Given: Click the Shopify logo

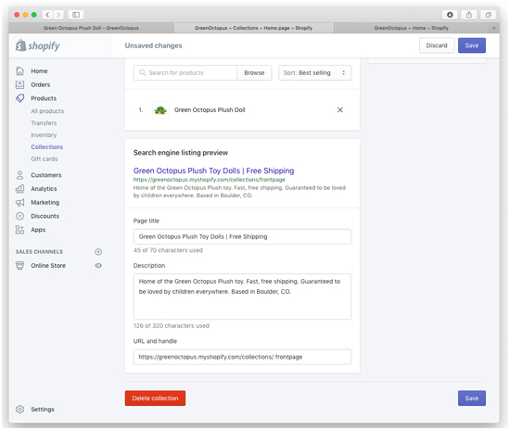Looking at the screenshot, I should point(38,45).
